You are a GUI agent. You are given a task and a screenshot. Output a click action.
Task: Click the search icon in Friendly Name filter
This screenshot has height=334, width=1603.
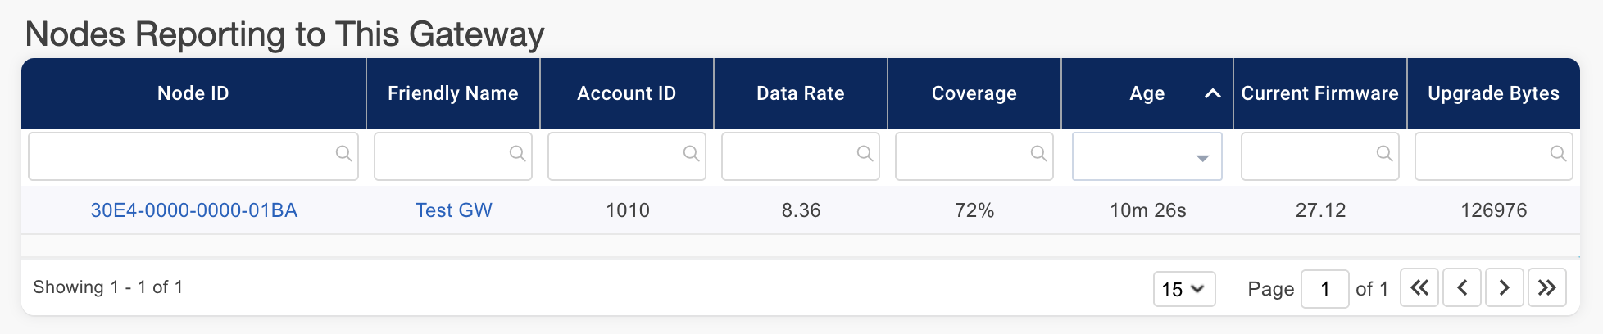pyautogui.click(x=517, y=154)
